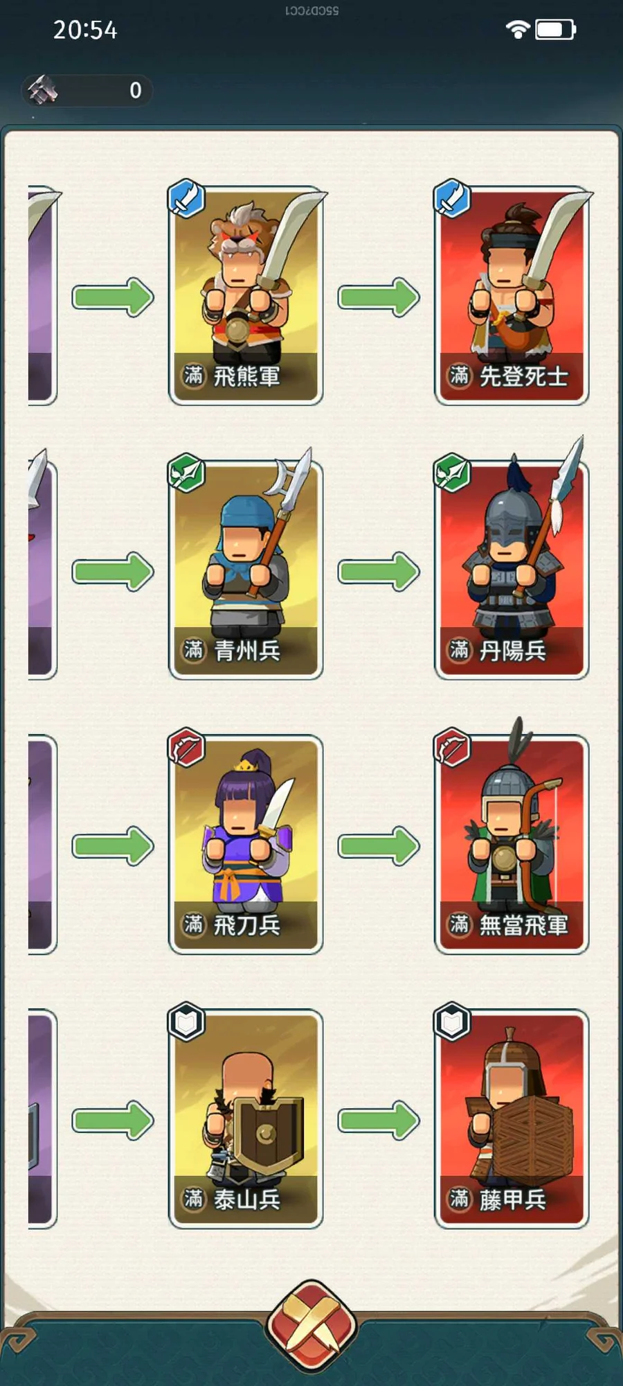The image size is (623, 1386).
Task: Open the 飛熊軍 troop card
Action: (x=246, y=296)
